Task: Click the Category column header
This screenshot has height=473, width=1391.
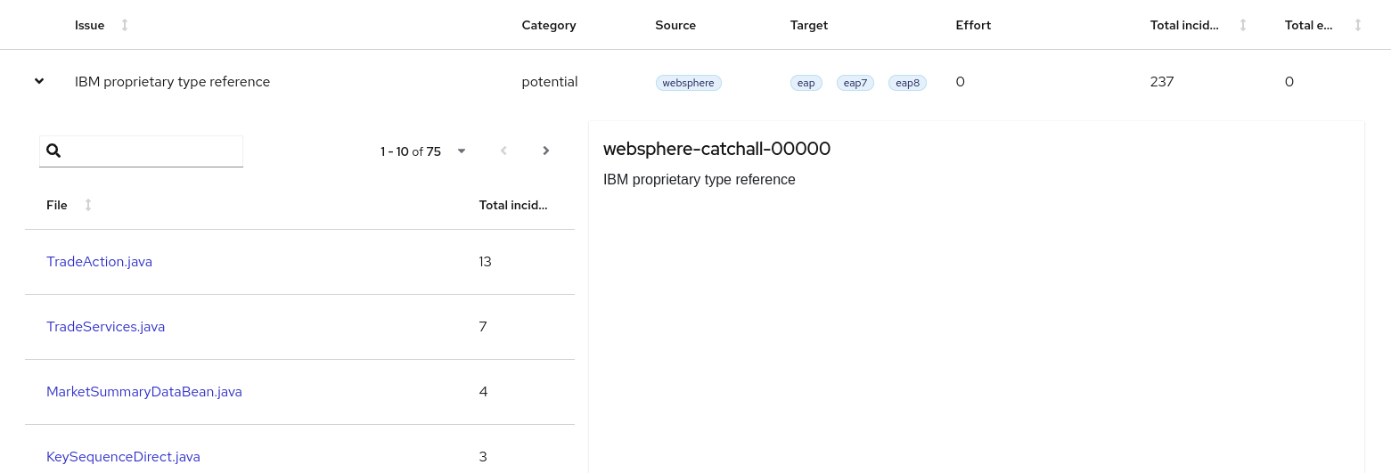Action: coord(548,25)
